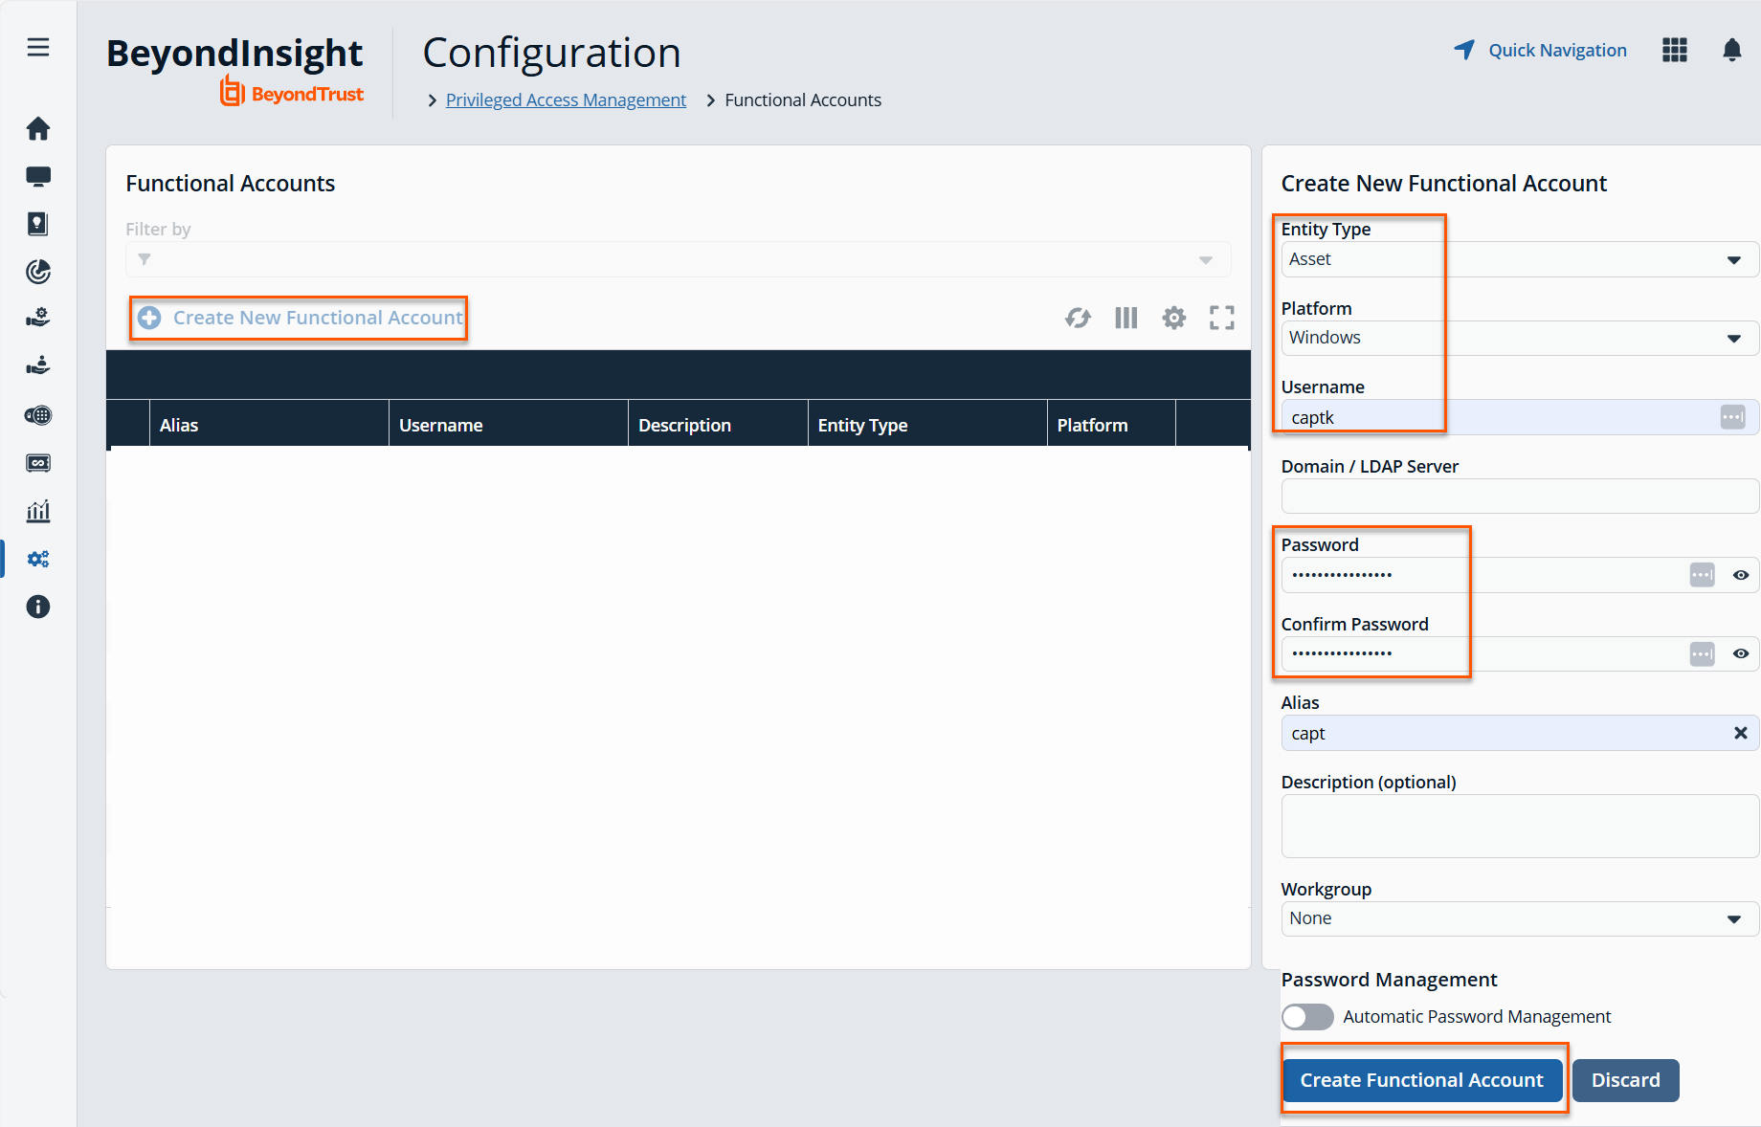The width and height of the screenshot is (1761, 1127).
Task: Click Create New Functional Account link
Action: pyautogui.click(x=300, y=318)
